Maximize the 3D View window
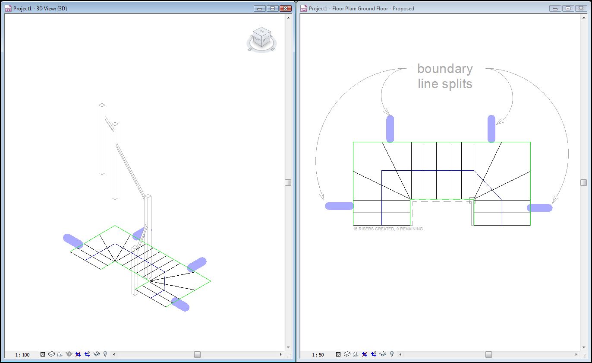The height and width of the screenshot is (363, 592). [x=273, y=8]
